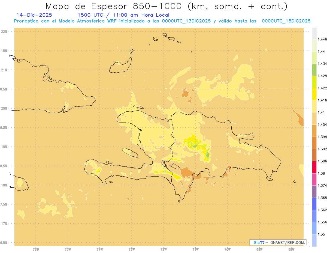The width and height of the screenshot is (327, 253).
Task: Click the colorbar value '1.428'
Action: [322, 76]
